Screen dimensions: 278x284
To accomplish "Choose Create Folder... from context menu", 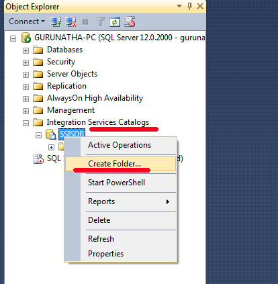I will click(x=120, y=164).
